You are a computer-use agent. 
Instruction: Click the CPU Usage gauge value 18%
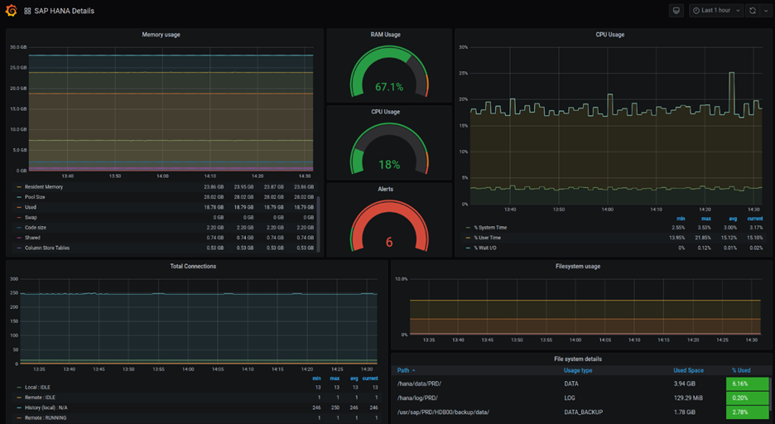tap(389, 165)
